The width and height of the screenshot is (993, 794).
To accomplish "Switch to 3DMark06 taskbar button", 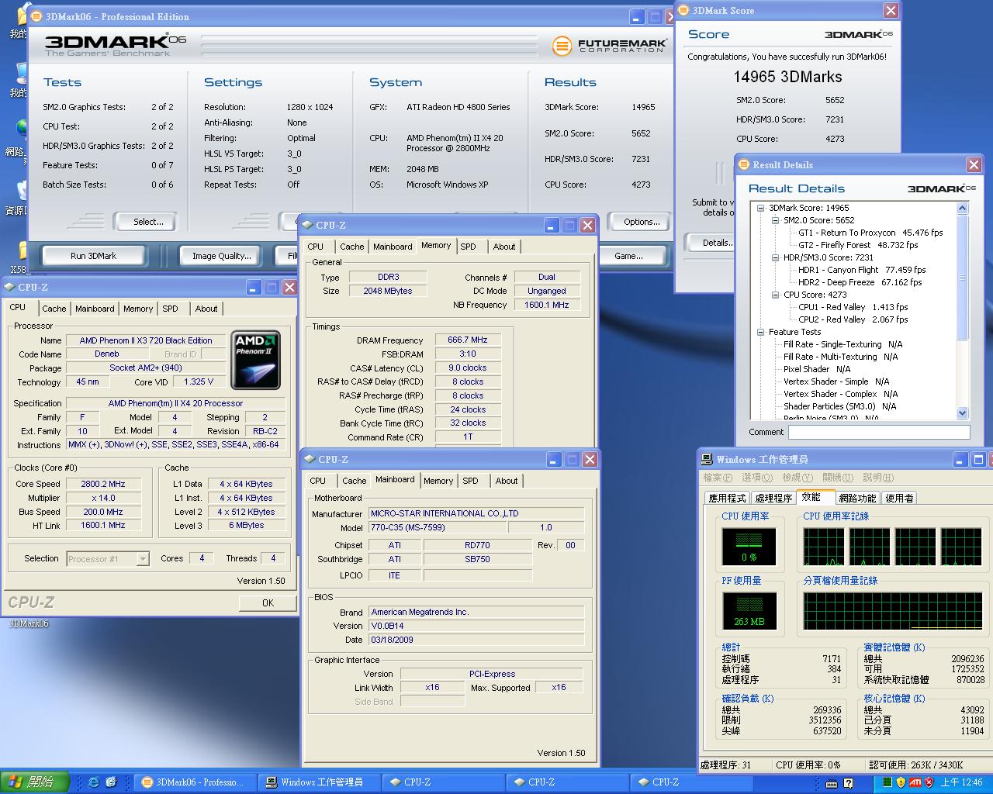I will tap(194, 782).
